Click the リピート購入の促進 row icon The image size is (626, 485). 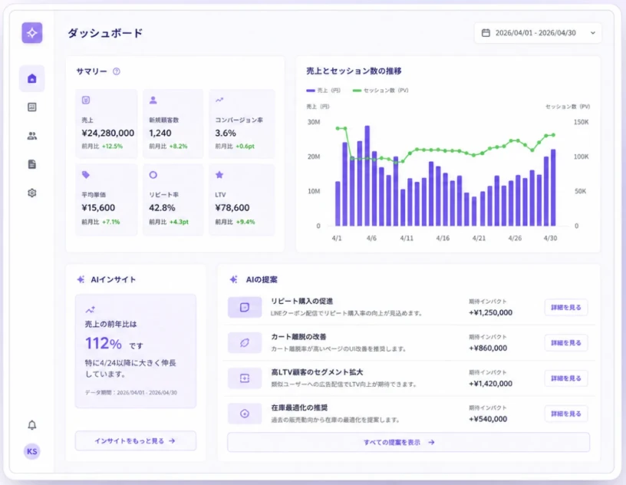245,307
